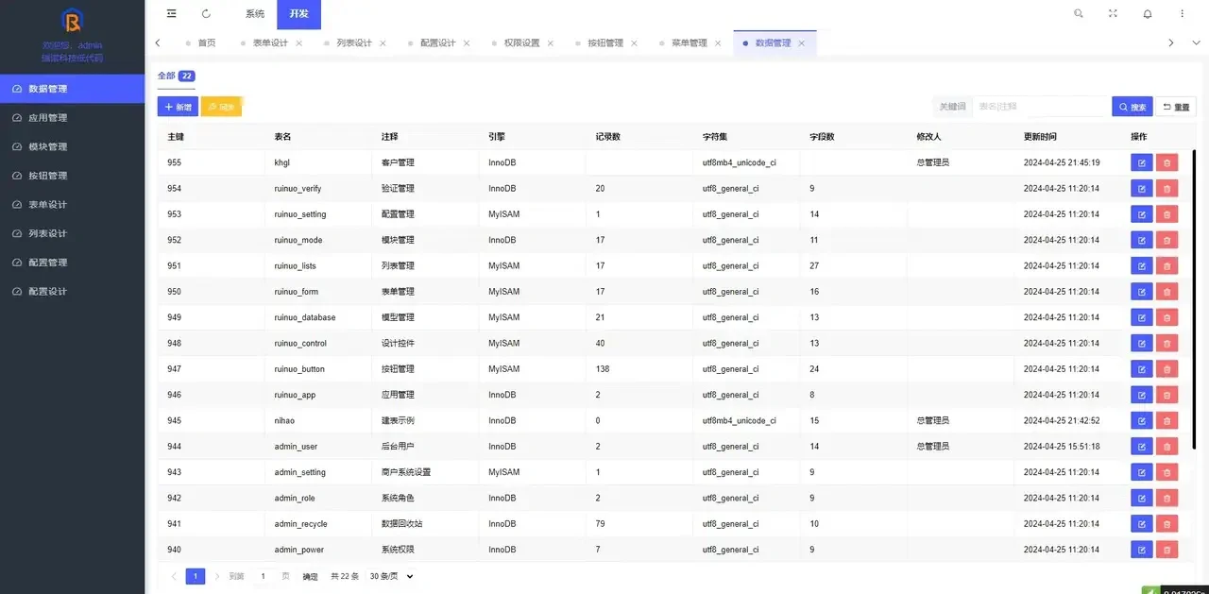Close the 列表设计 tab

[x=383, y=42]
